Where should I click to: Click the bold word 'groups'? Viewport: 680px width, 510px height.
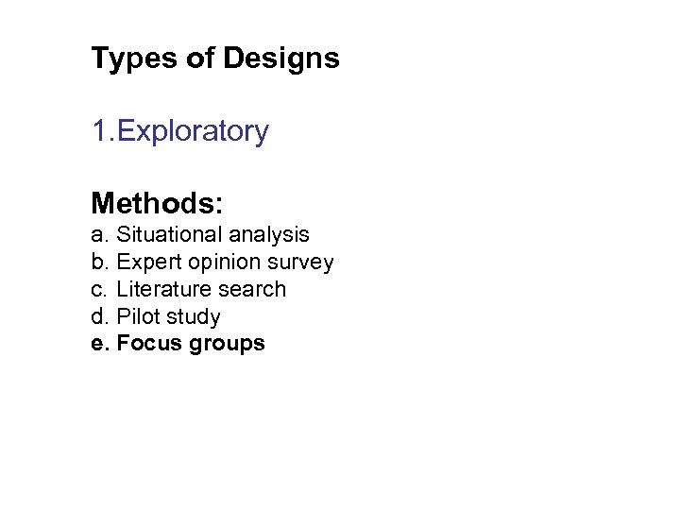[227, 344]
